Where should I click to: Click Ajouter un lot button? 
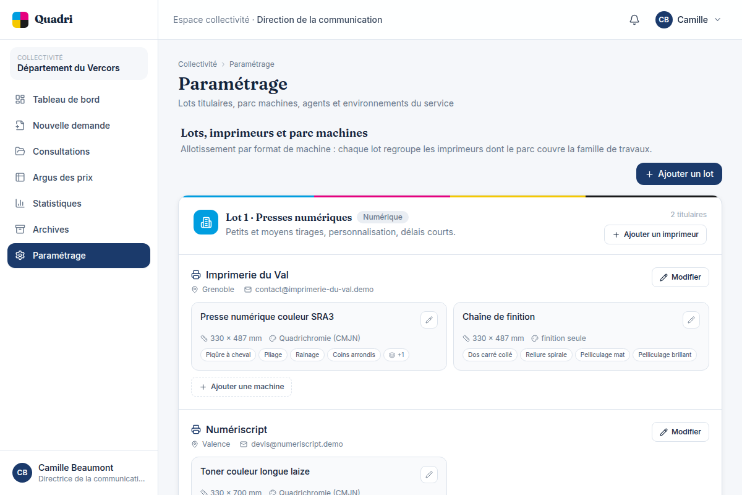[679, 174]
